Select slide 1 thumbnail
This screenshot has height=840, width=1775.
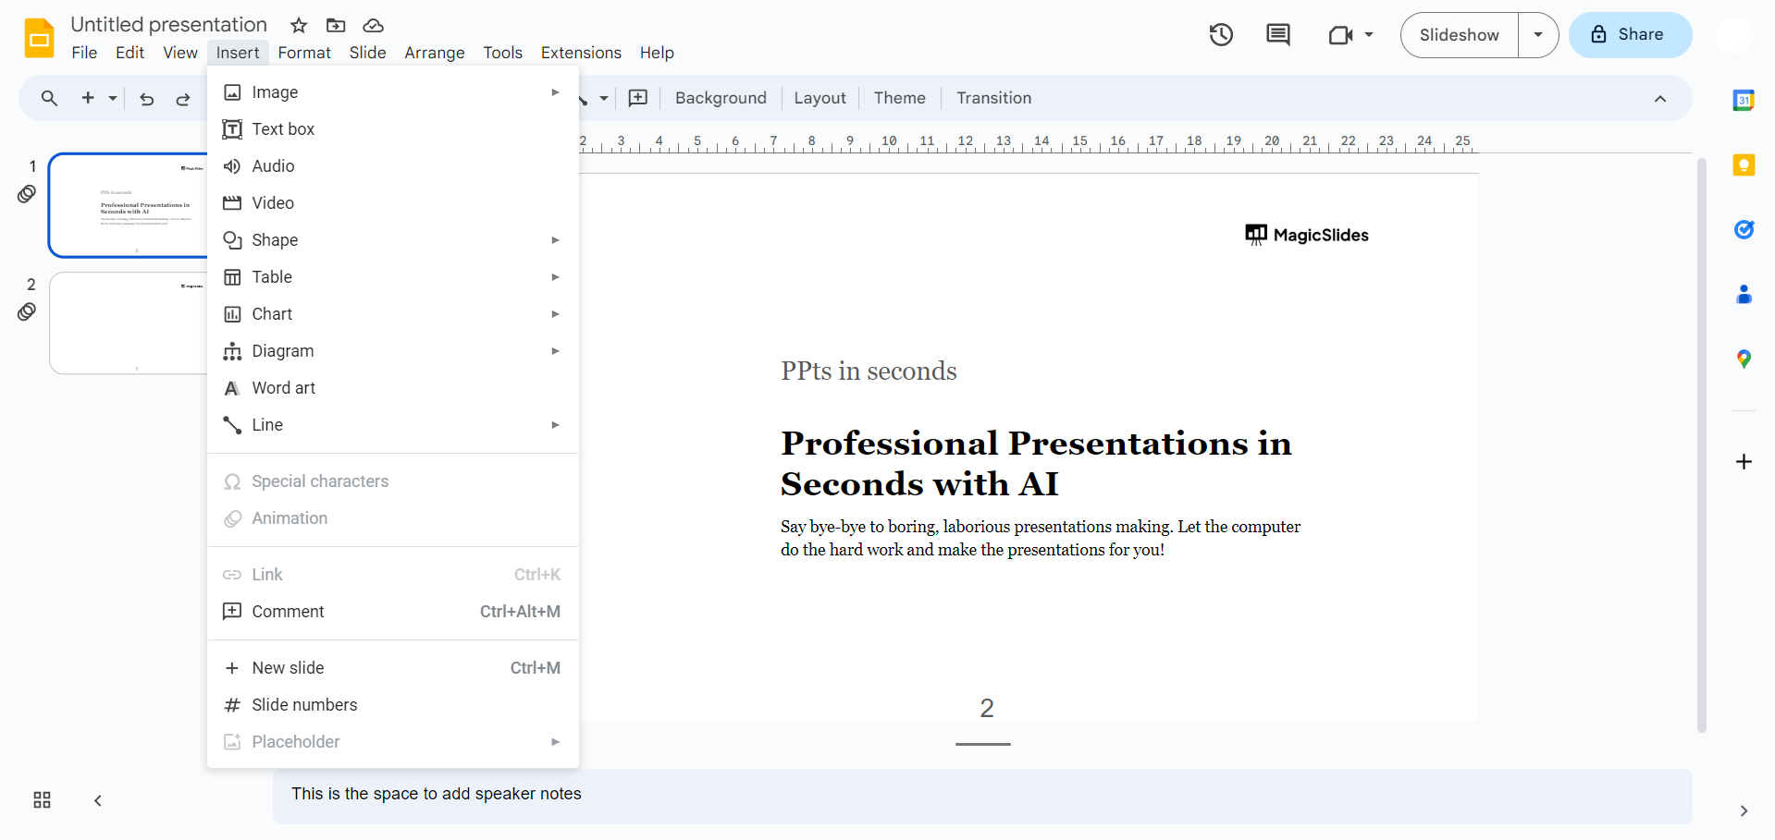click(x=129, y=205)
